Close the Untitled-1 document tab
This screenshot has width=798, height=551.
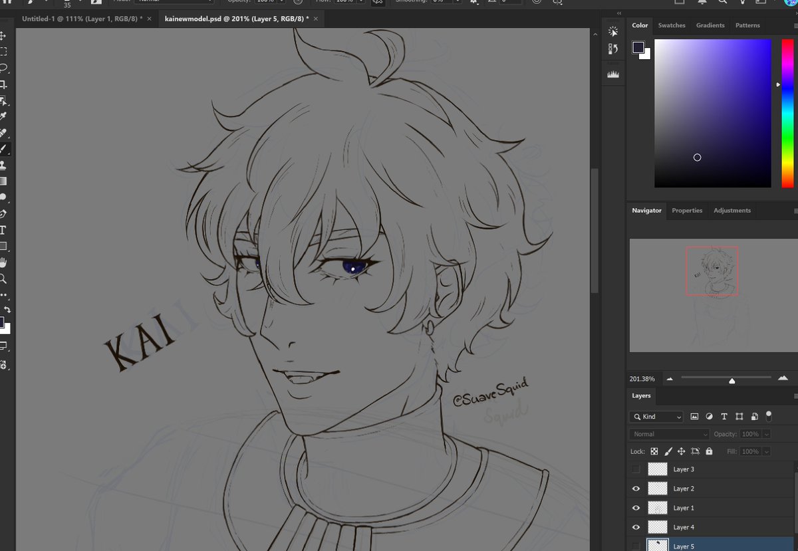[x=150, y=19]
